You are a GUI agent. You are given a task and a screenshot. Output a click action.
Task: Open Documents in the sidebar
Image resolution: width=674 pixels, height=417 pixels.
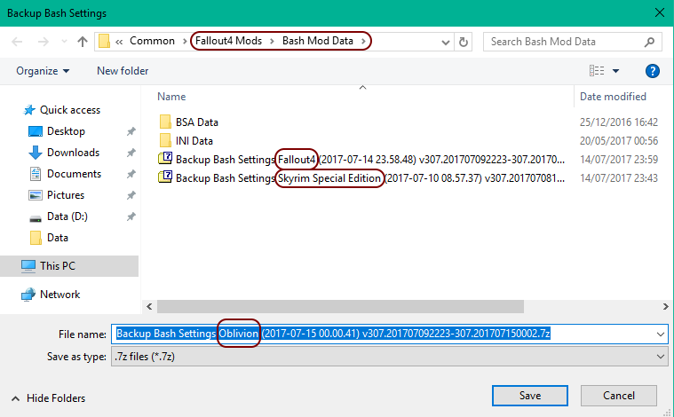click(65, 174)
